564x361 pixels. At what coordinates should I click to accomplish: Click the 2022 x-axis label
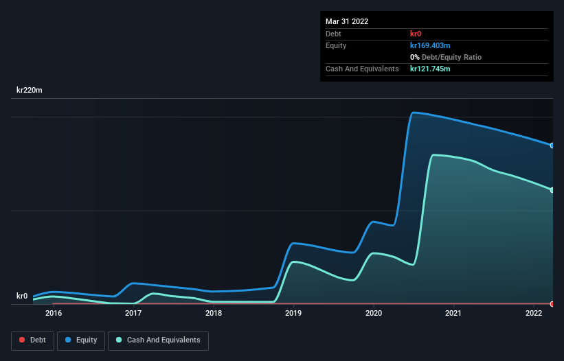pyautogui.click(x=534, y=313)
